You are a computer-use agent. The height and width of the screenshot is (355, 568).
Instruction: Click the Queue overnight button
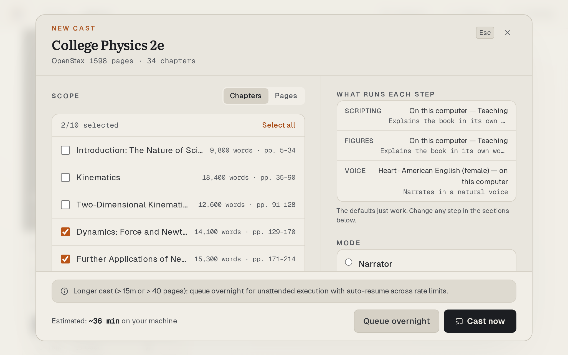(x=396, y=321)
